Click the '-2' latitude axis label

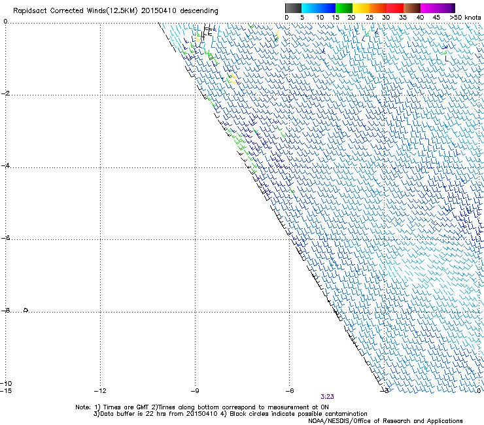tap(5, 93)
